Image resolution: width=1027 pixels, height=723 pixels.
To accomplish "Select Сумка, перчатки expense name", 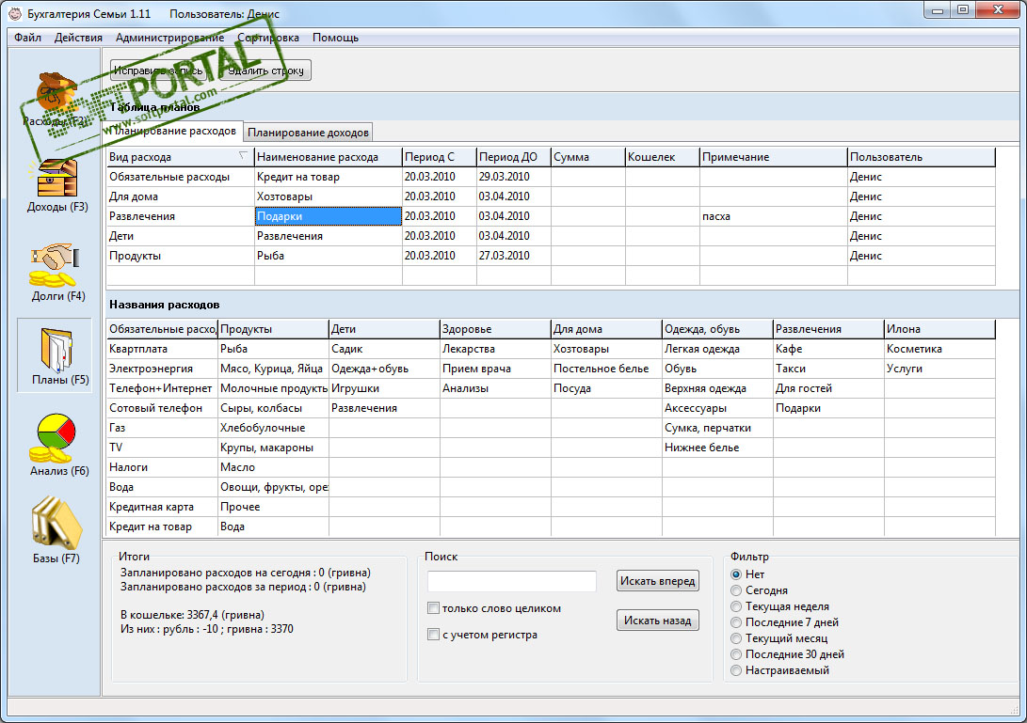I will coord(717,428).
